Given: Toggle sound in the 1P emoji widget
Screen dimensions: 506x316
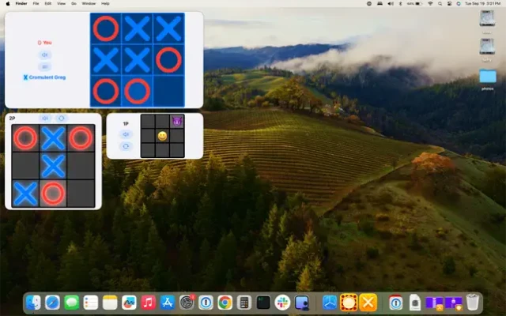Looking at the screenshot, I should click(126, 135).
